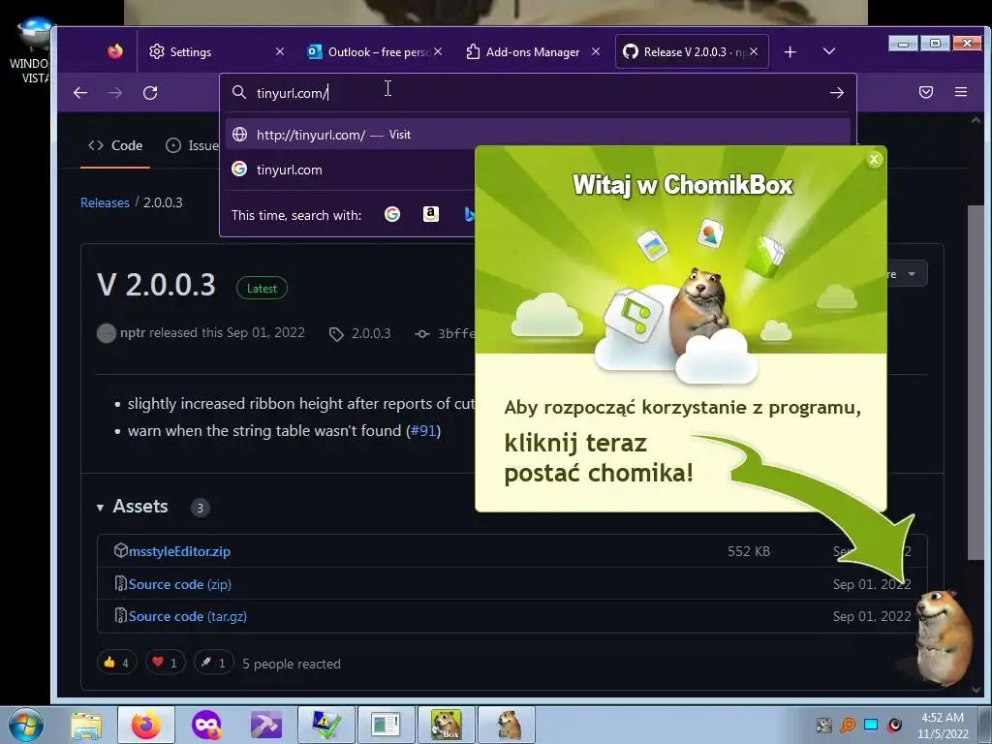
Task: Click the thumbs up reaction
Action: coord(116,663)
